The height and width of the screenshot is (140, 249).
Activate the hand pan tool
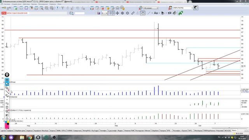[x=143, y=13]
